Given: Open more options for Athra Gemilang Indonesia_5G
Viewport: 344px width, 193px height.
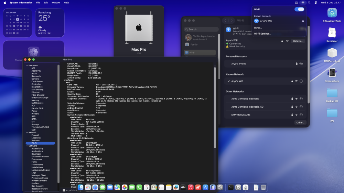Looking at the screenshot, I should pos(301,107).
